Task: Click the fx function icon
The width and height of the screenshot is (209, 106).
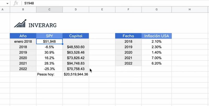Action: (x=16, y=3)
